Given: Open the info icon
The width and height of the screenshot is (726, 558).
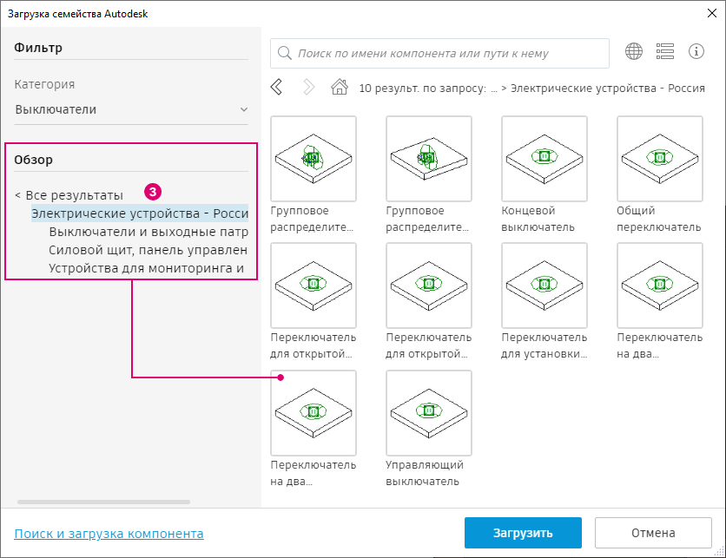Looking at the screenshot, I should (696, 52).
